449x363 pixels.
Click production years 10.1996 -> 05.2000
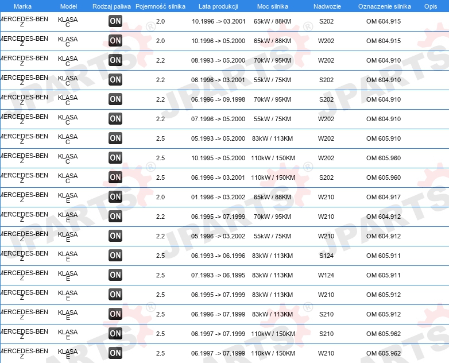(x=218, y=41)
